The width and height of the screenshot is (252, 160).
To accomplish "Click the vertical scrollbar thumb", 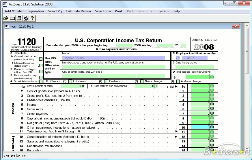I will coord(247,51).
